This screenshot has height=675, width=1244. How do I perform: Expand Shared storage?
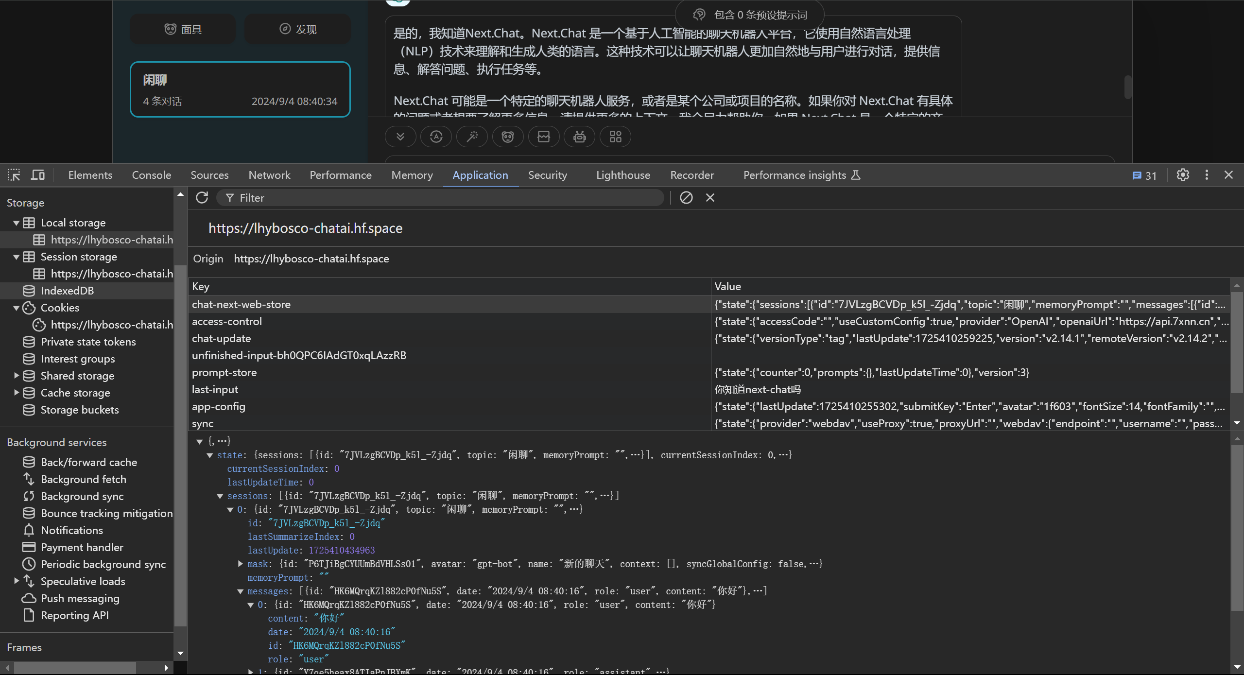point(17,376)
